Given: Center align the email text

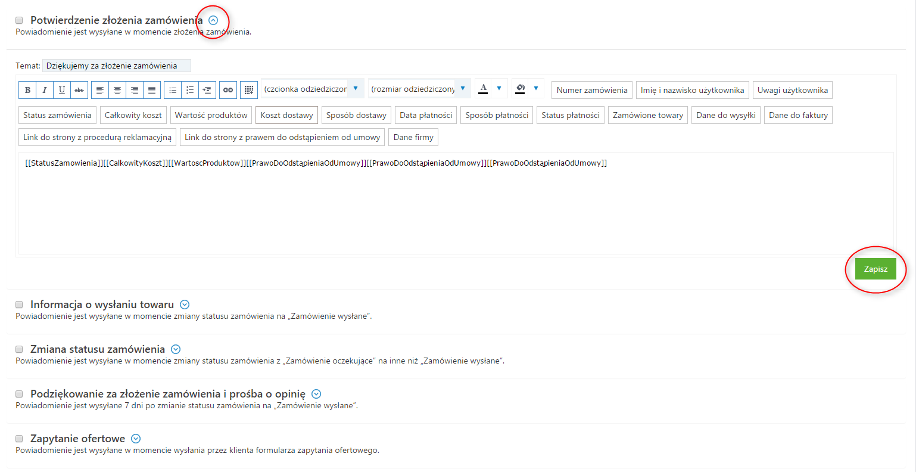Looking at the screenshot, I should (117, 90).
